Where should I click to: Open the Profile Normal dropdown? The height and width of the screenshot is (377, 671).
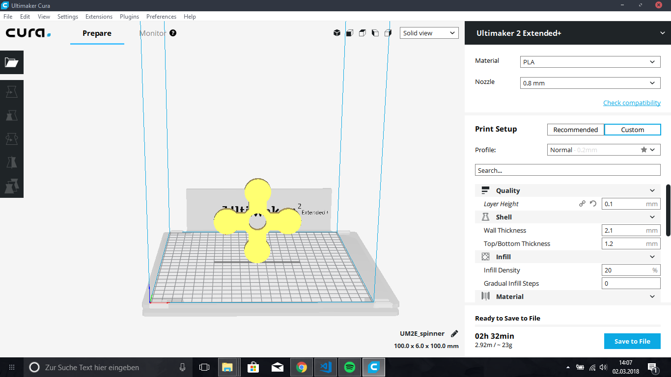pos(604,150)
